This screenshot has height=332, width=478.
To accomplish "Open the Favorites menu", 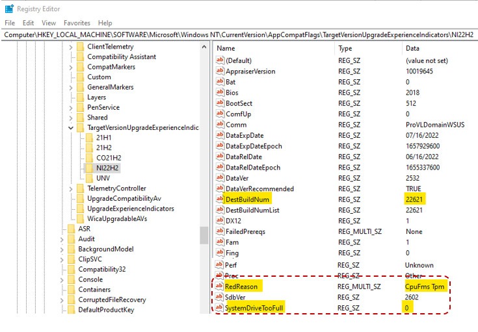I will tap(77, 23).
